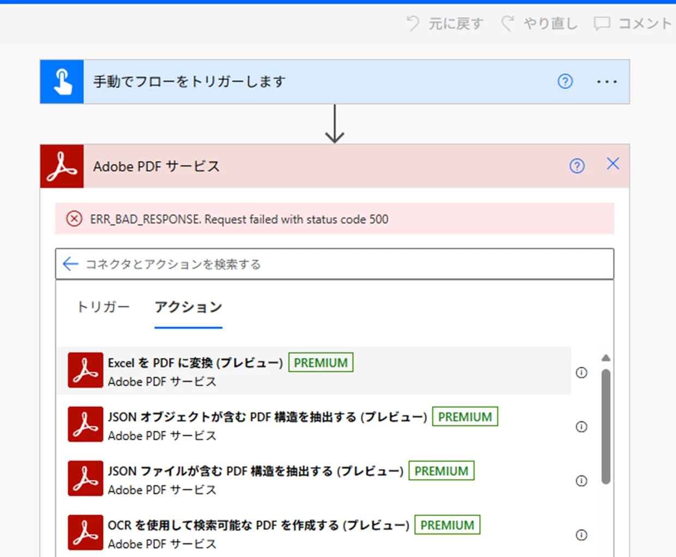Image resolution: width=676 pixels, height=557 pixels.
Task: Click the red error icon in banner
Action: 74,219
